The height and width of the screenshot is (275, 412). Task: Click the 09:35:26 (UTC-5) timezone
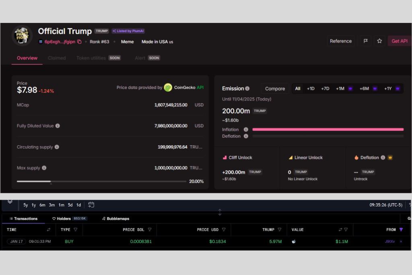[x=386, y=205]
